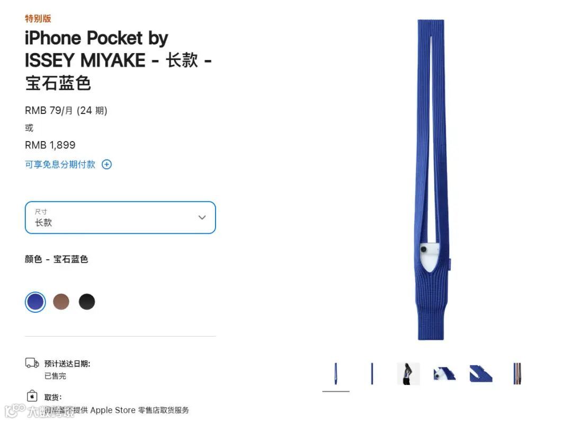Click the 预计送达日期 delivery label

(x=67, y=364)
